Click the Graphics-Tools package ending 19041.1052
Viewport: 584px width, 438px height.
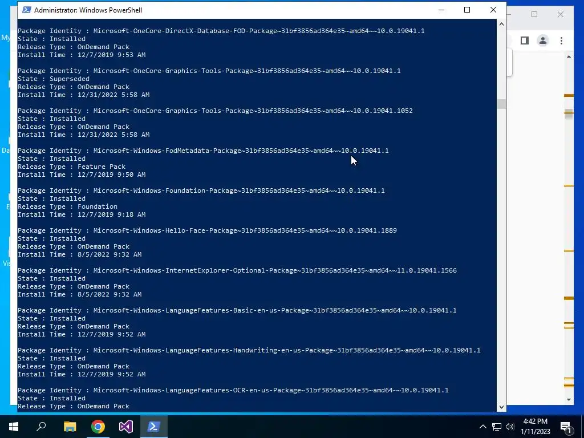tap(215, 111)
